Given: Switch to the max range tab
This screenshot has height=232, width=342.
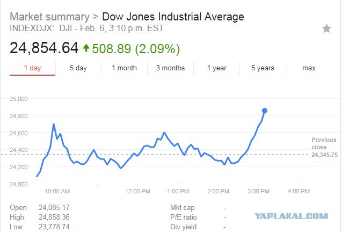Looking at the screenshot, I should pos(309,68).
